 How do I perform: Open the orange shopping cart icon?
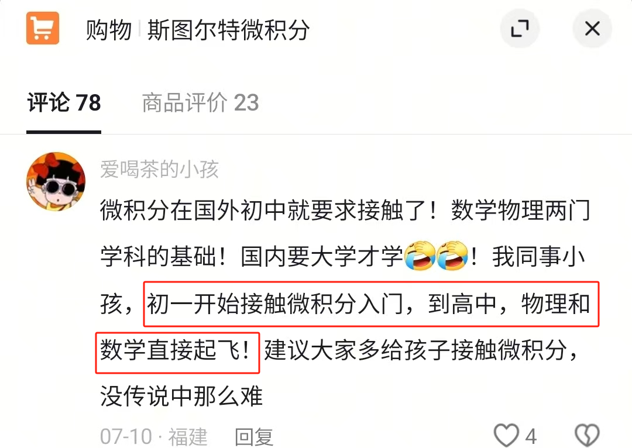click(43, 28)
